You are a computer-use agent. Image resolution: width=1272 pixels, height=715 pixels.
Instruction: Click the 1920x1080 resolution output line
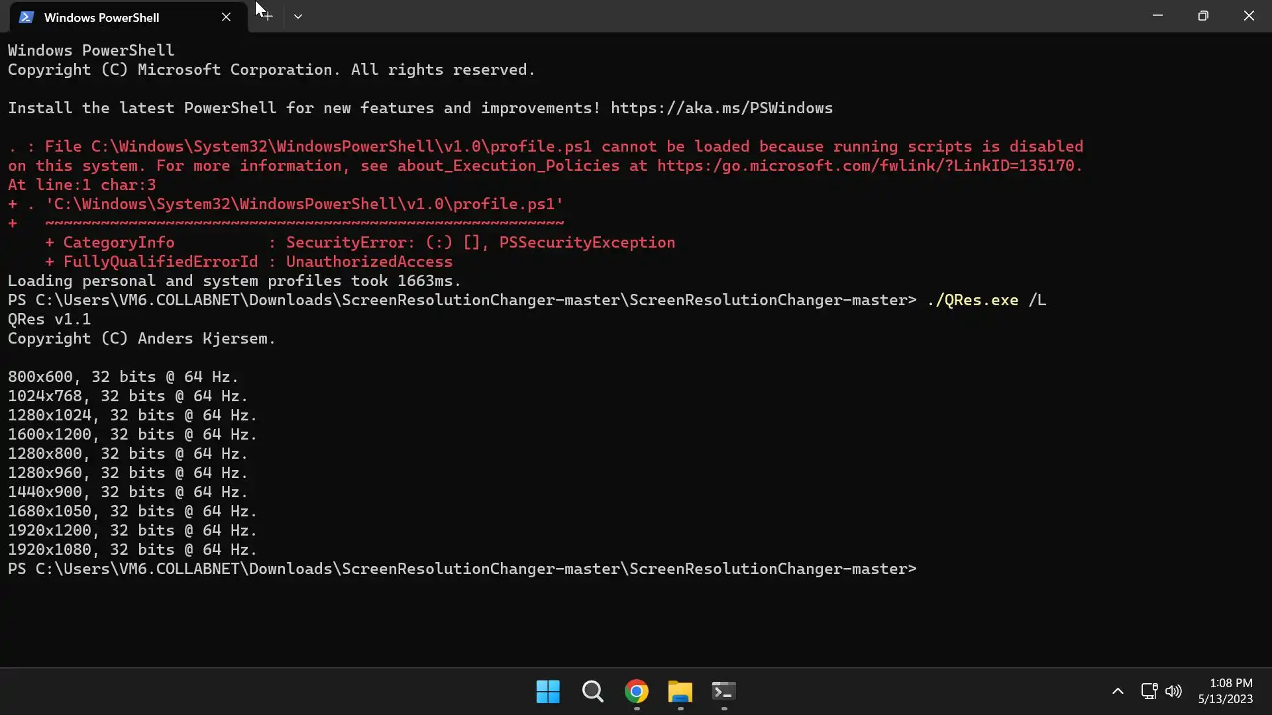(132, 549)
